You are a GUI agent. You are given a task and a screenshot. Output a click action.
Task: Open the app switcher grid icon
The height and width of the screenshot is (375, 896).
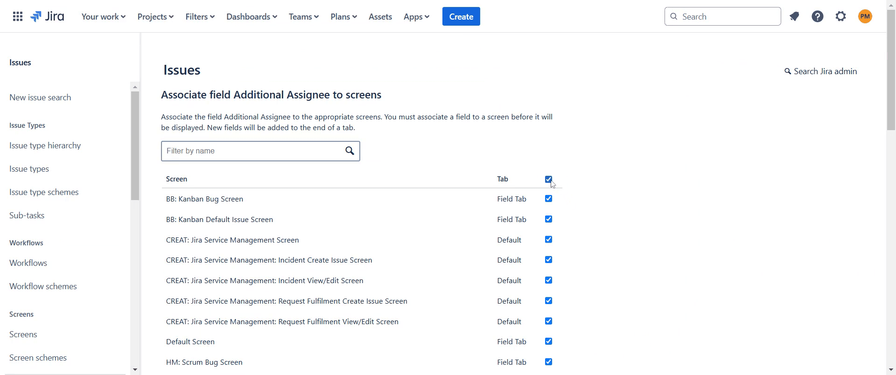(18, 17)
